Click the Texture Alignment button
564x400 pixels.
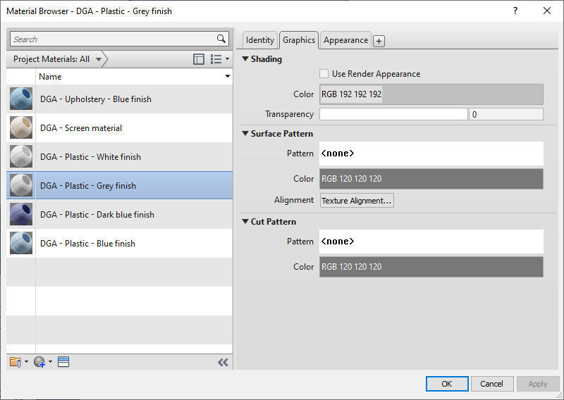pos(357,201)
